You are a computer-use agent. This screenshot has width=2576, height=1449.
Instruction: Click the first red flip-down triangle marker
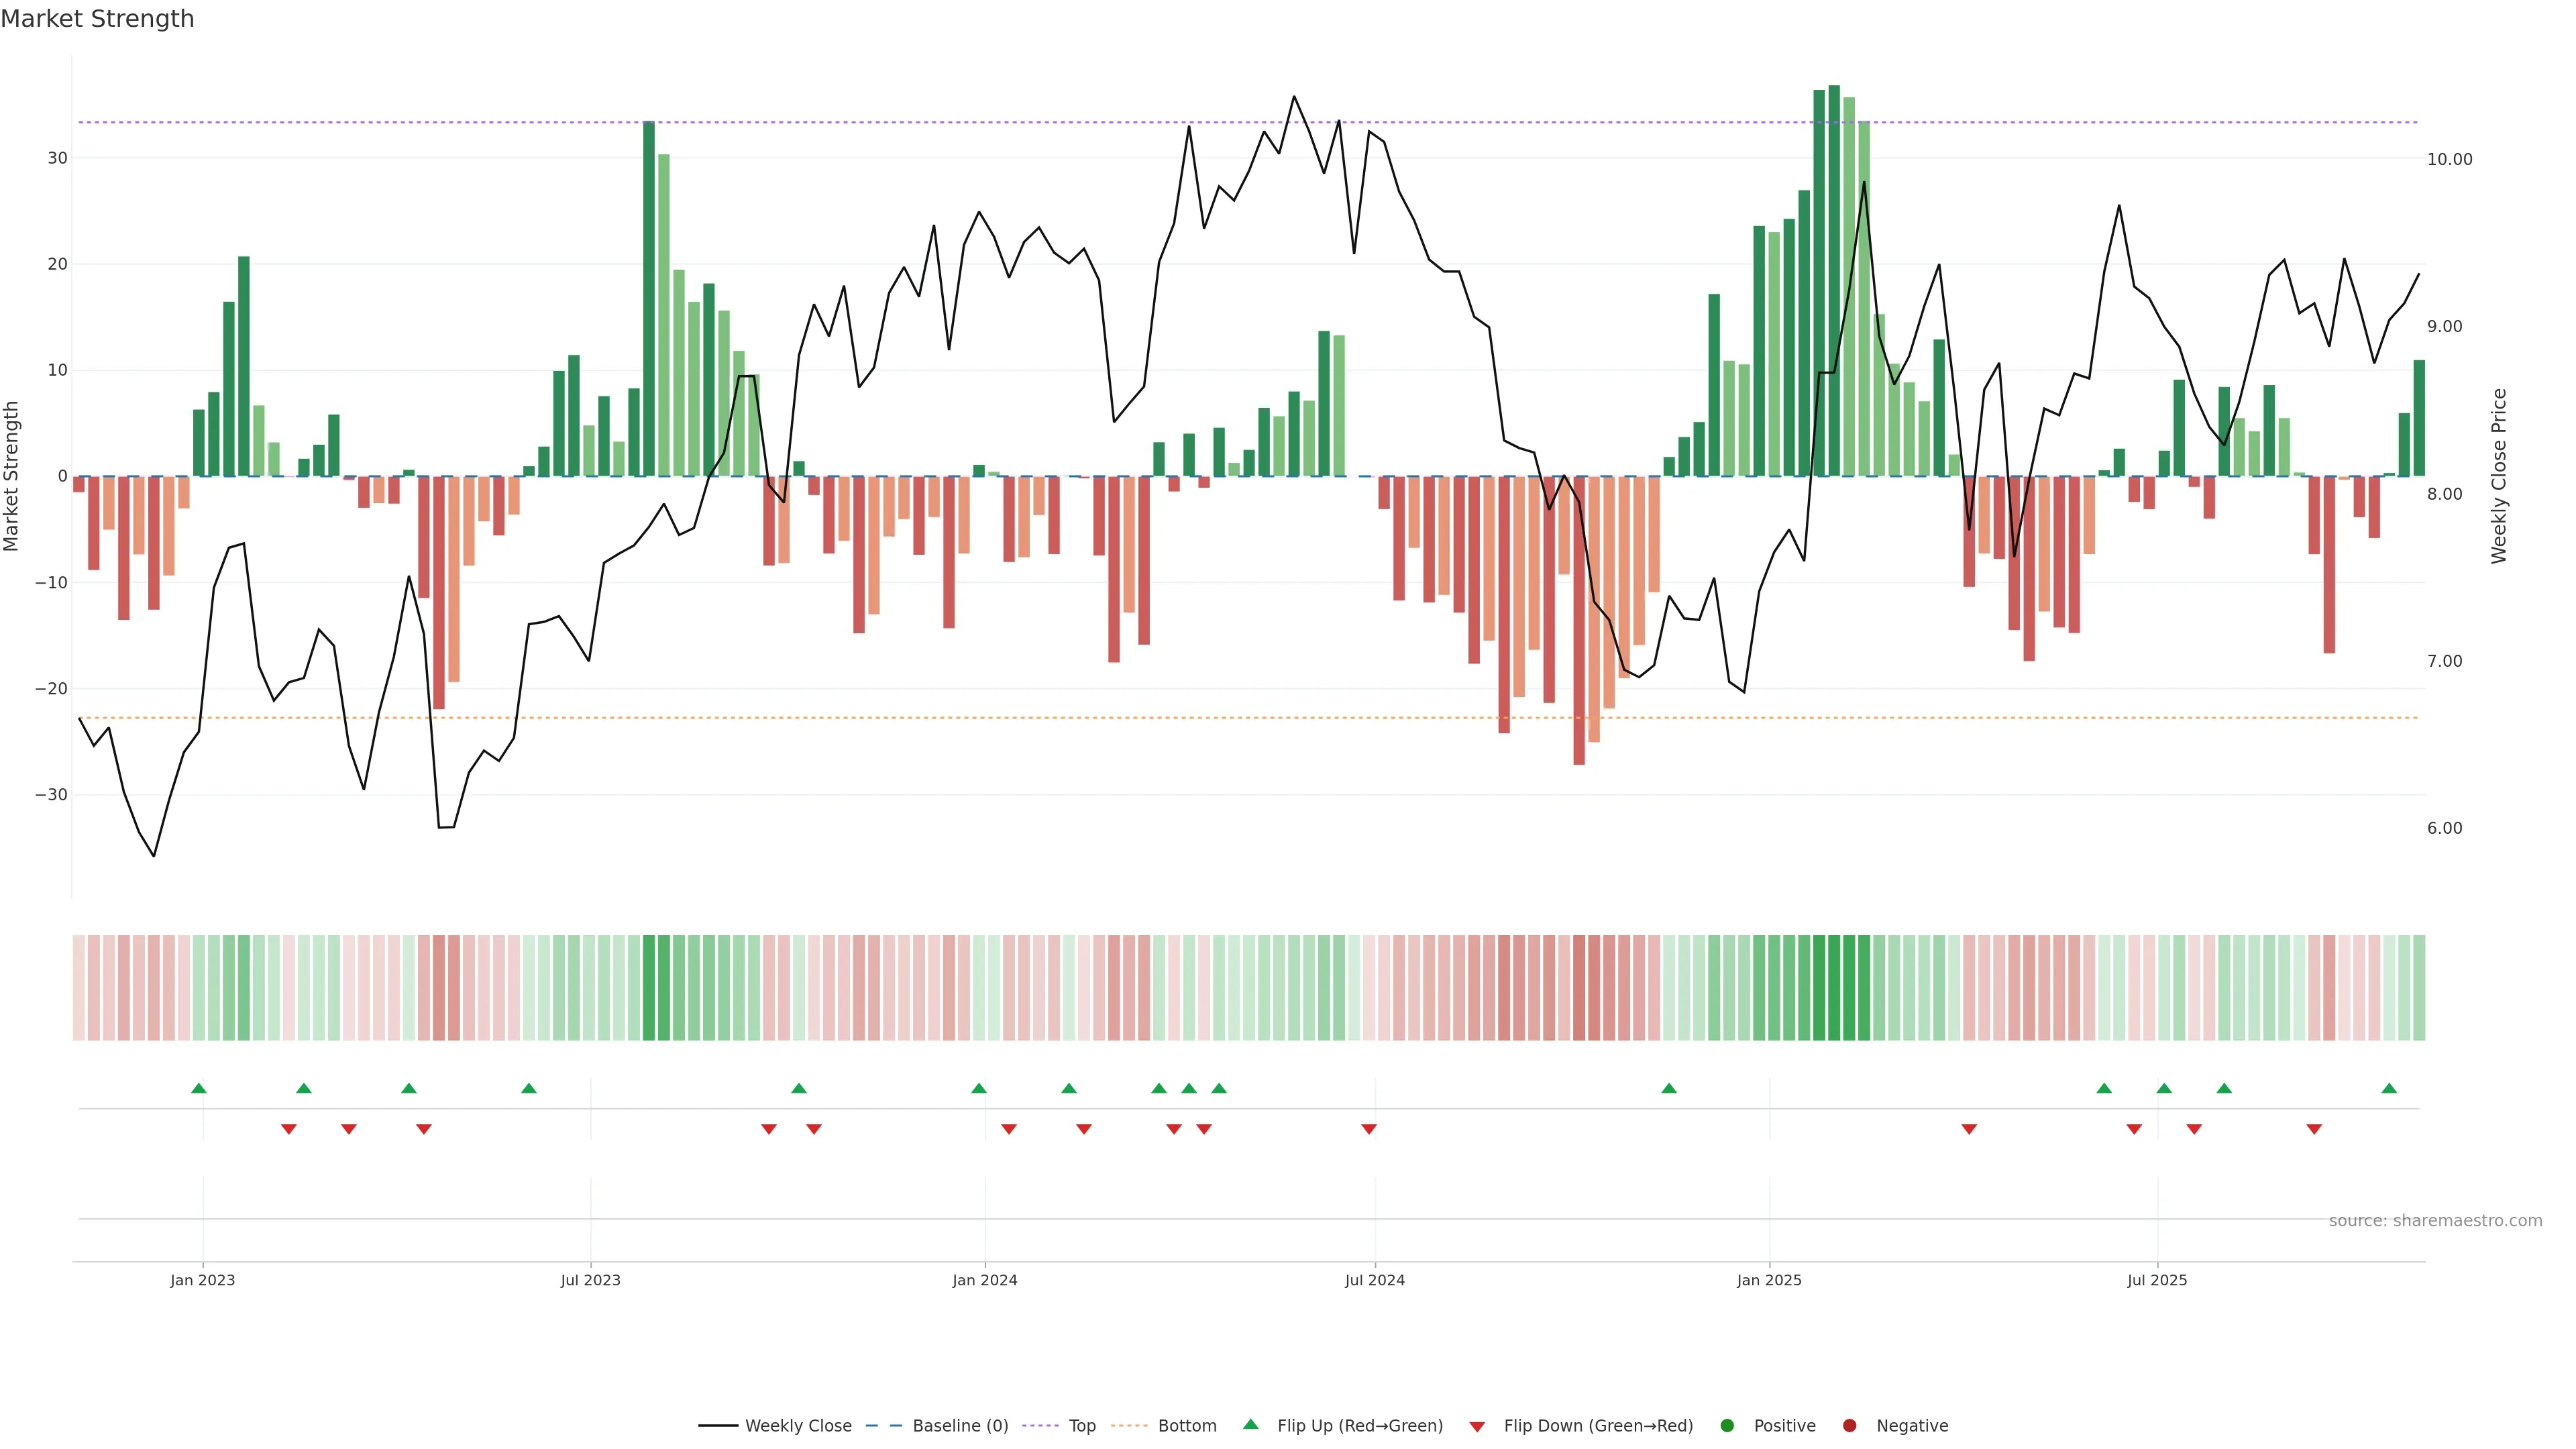point(289,1129)
